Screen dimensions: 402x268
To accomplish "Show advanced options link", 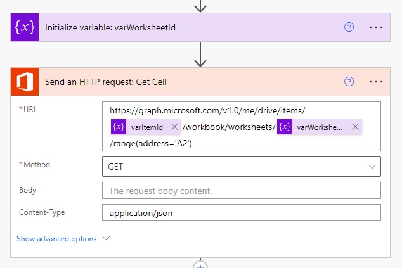I will click(56, 239).
